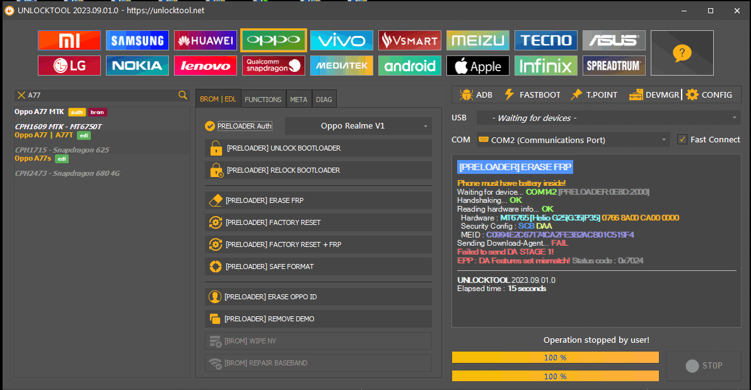Click [PRELOADER] ERASE OPPO ID
This screenshot has width=751, height=390.
coord(318,297)
